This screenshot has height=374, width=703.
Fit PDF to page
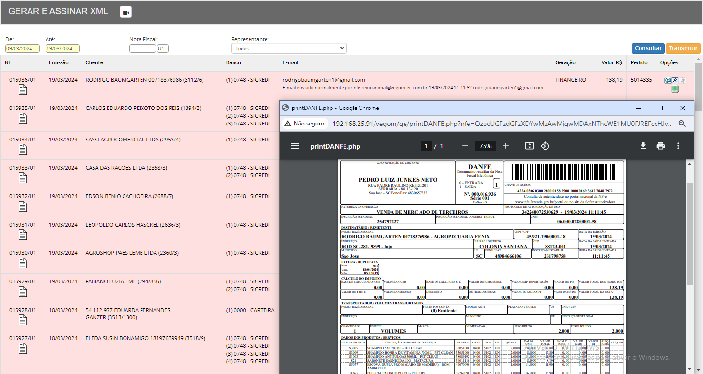point(530,146)
